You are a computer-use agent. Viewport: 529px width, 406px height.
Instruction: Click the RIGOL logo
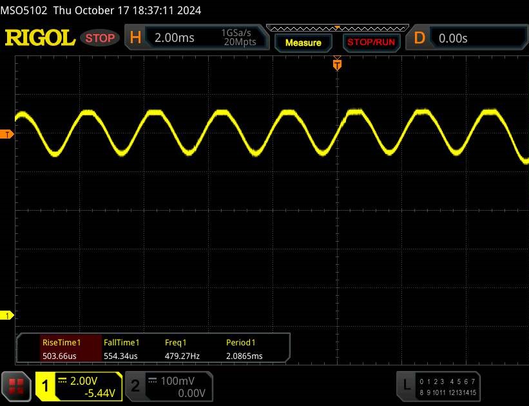(x=40, y=38)
